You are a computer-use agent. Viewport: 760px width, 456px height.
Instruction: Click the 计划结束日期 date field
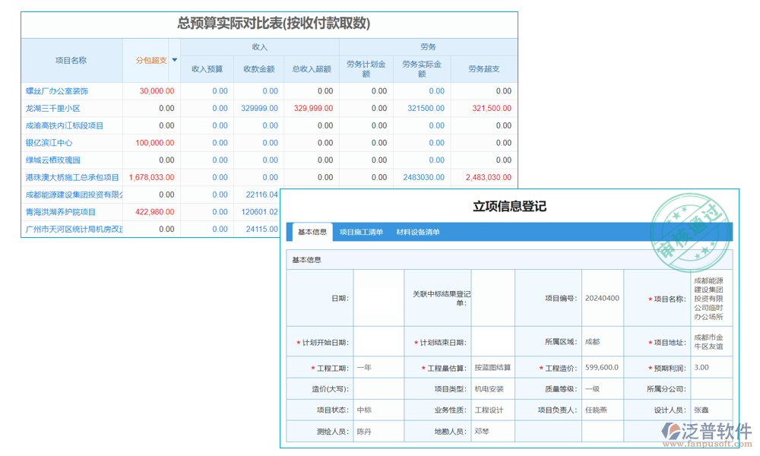[492, 341]
